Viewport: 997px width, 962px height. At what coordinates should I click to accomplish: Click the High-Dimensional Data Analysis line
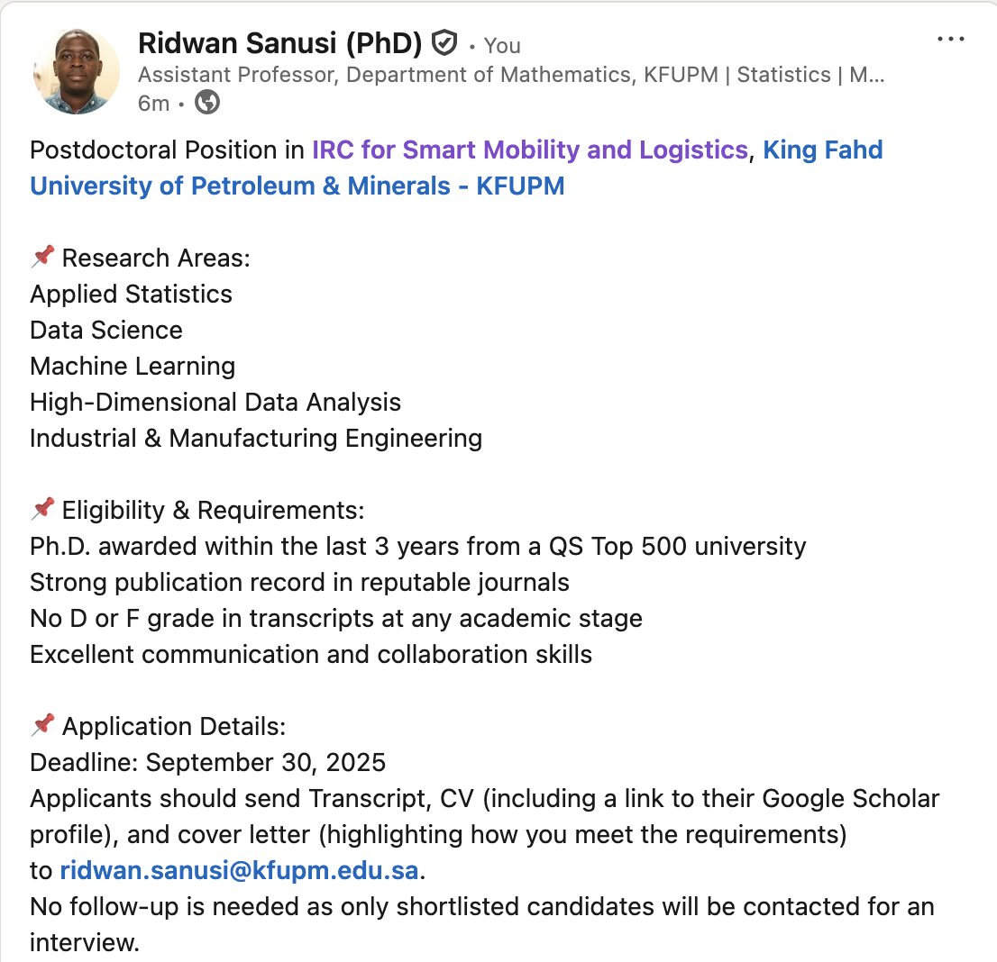coord(215,403)
